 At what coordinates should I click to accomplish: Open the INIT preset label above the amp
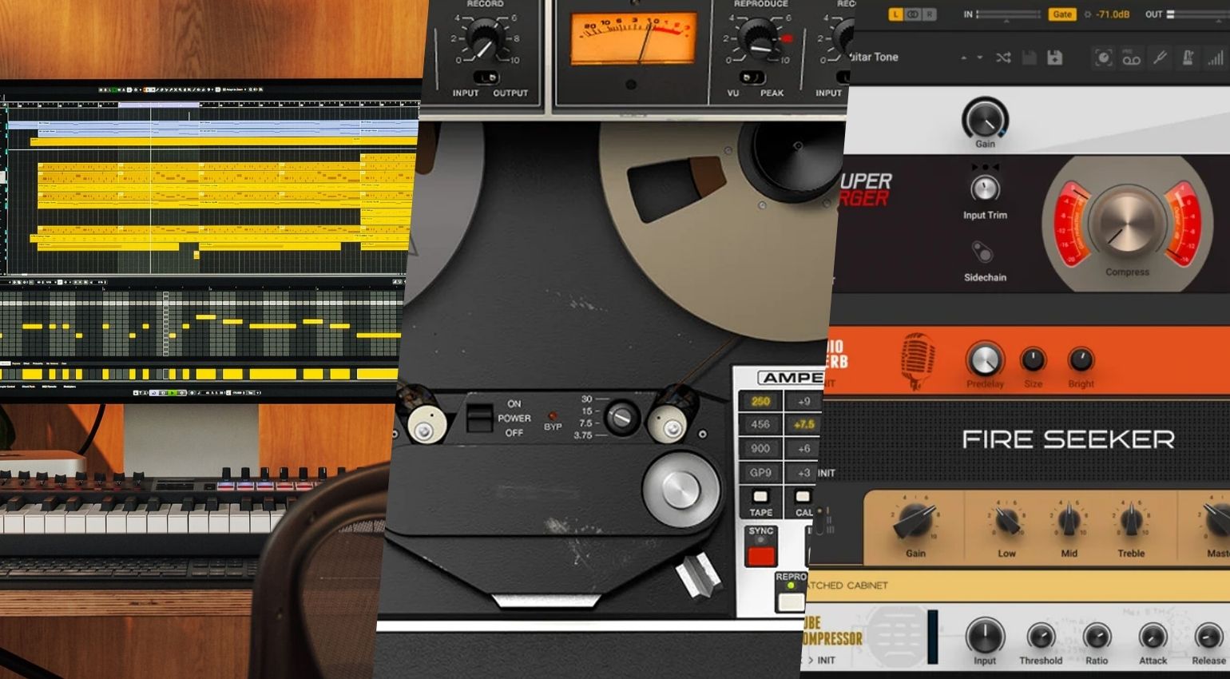tap(826, 473)
